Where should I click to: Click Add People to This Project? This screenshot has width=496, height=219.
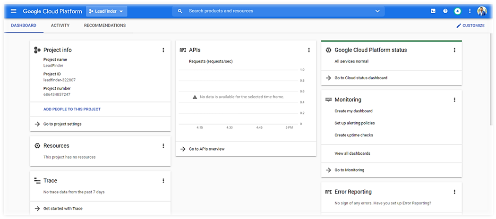click(72, 109)
